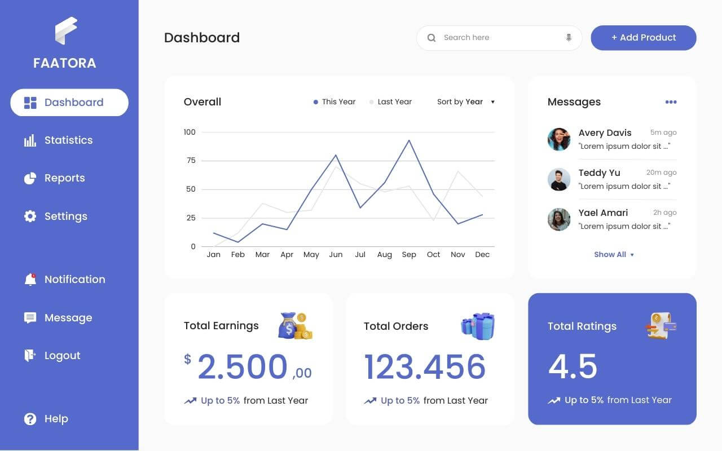Open the Sort by Year dropdown

click(x=466, y=102)
